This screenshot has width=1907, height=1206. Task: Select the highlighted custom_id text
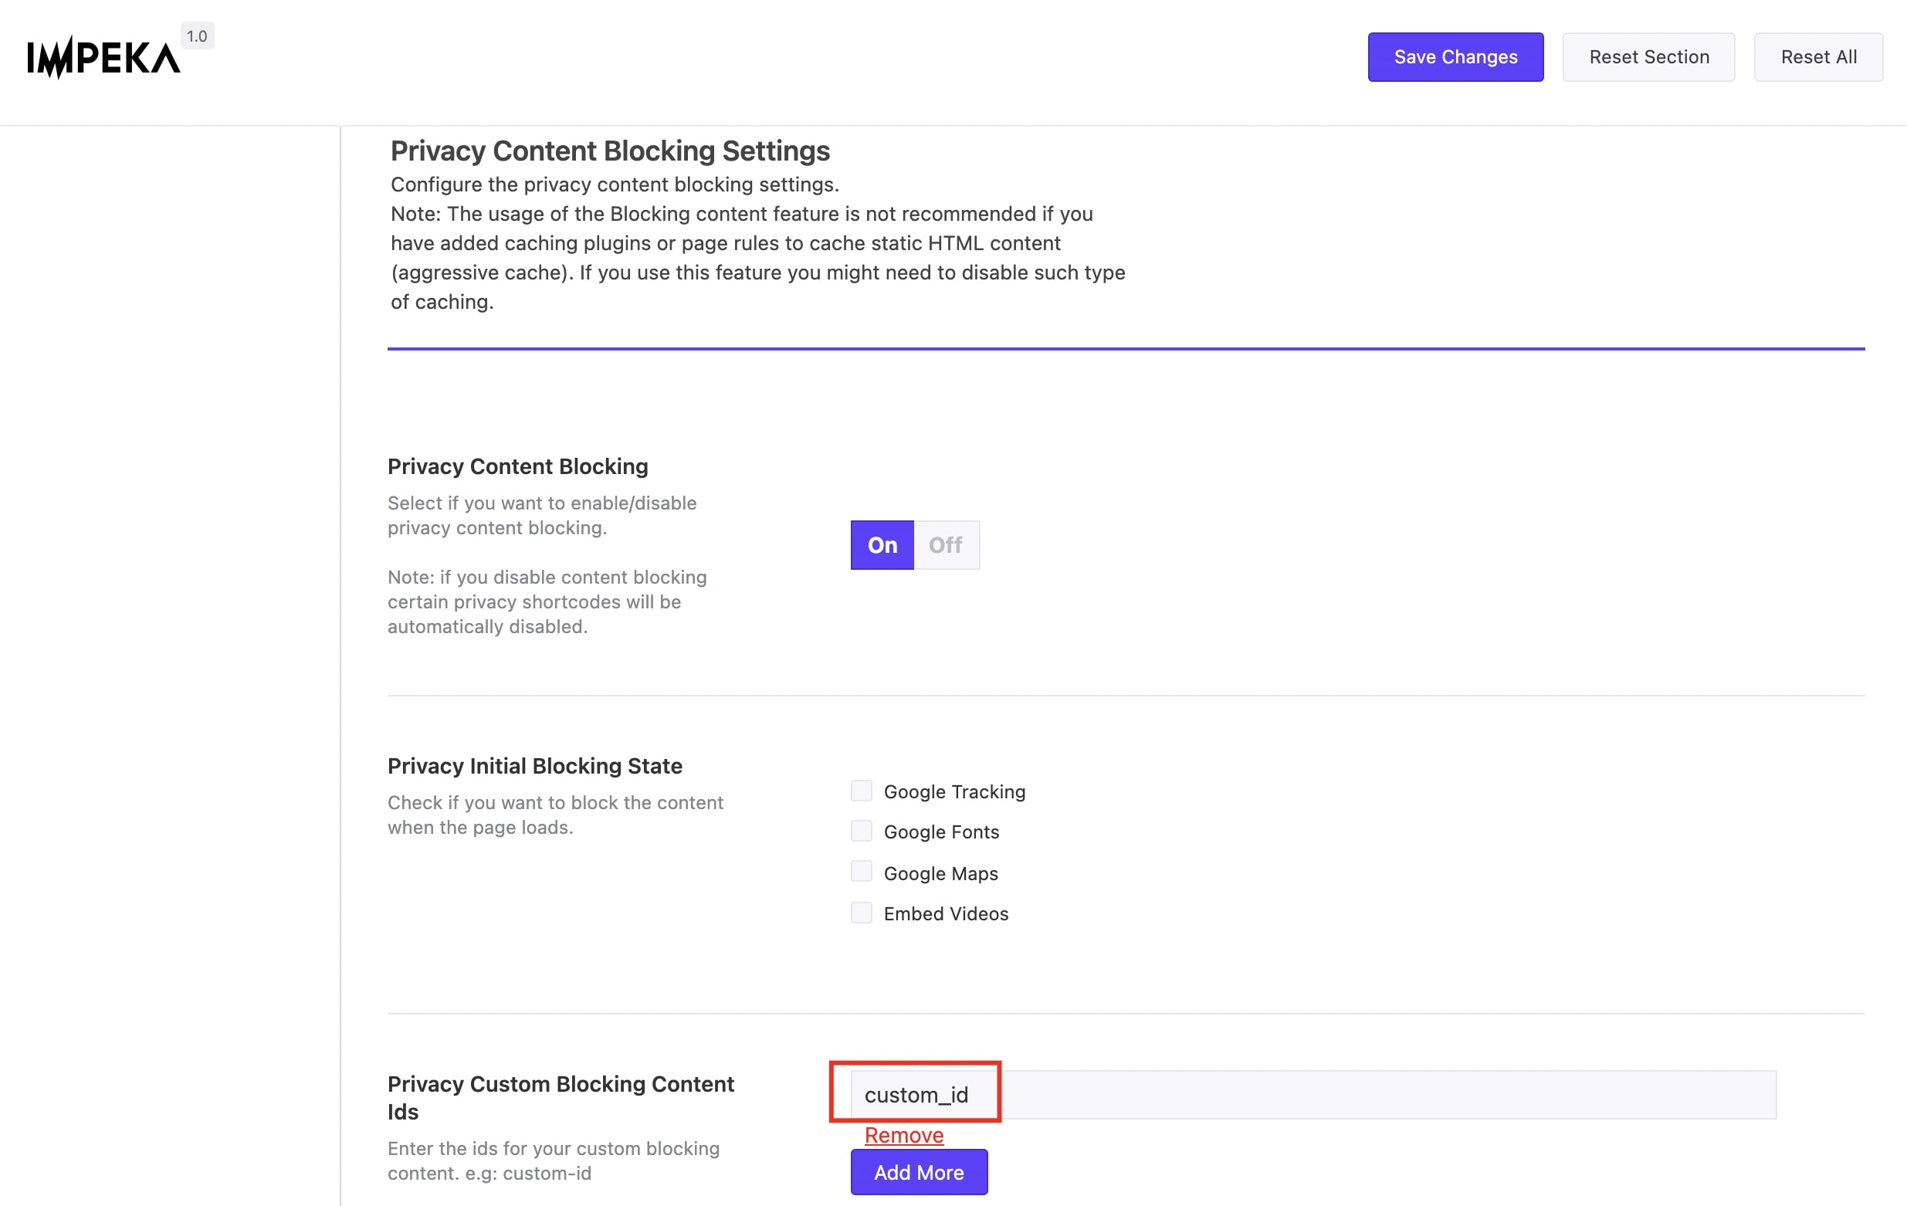pos(916,1094)
